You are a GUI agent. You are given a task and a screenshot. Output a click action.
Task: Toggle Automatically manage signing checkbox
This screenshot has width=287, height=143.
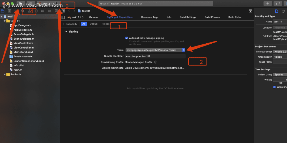126,38
